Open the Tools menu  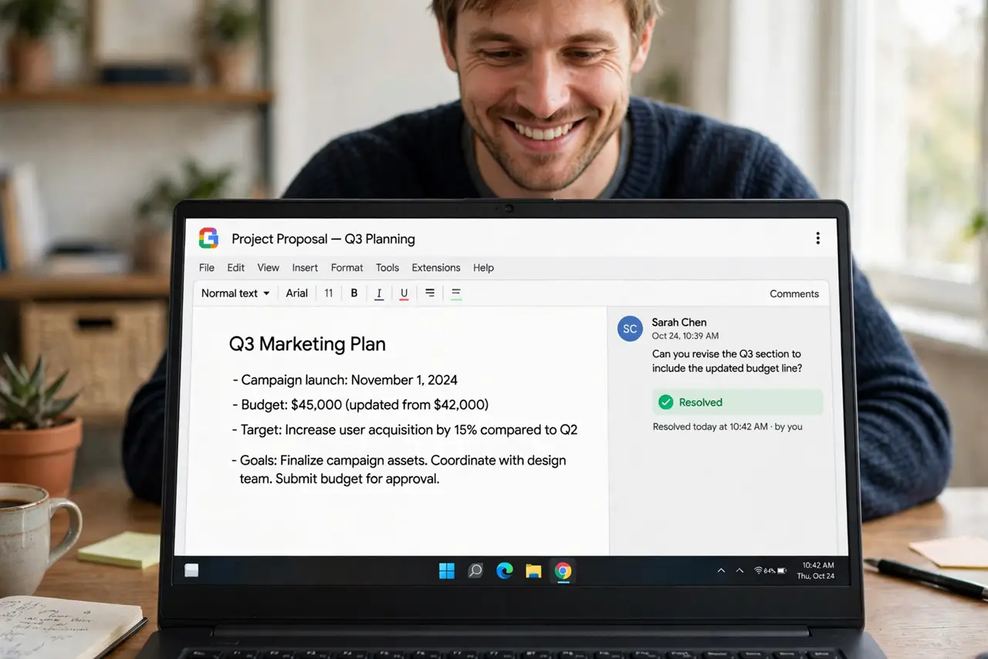[x=387, y=268]
